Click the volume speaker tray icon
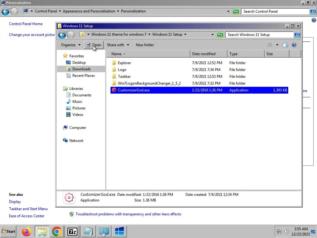 [286, 231]
